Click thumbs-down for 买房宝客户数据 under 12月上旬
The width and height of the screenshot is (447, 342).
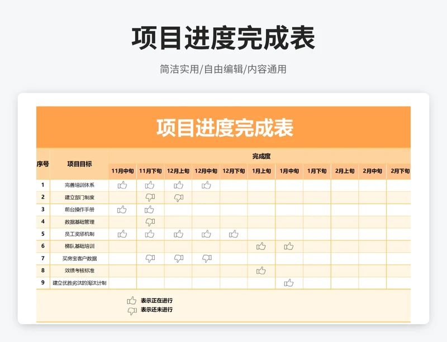[179, 258]
